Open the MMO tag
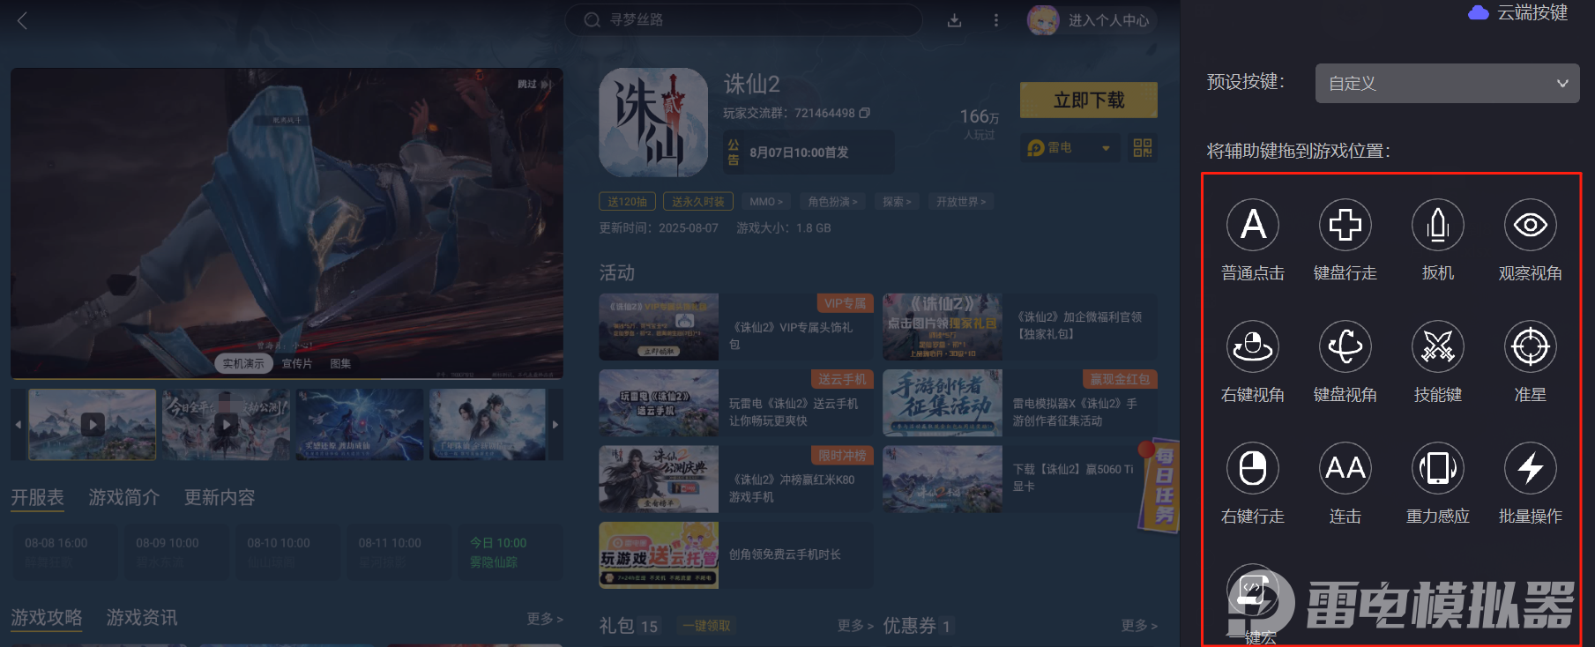The image size is (1595, 647). (x=766, y=202)
